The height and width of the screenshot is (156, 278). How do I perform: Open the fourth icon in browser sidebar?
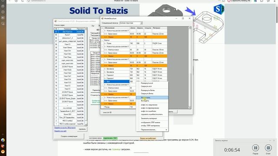click(3, 23)
